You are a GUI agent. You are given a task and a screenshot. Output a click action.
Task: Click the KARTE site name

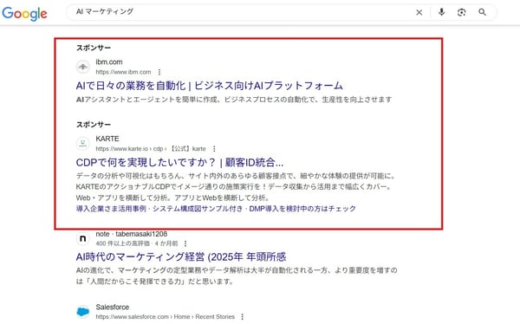coord(107,139)
